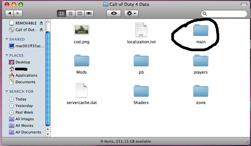
Task: Select the players folder icon
Action: click(x=201, y=60)
